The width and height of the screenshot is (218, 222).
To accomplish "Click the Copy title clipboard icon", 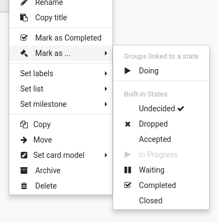I will (24, 18).
